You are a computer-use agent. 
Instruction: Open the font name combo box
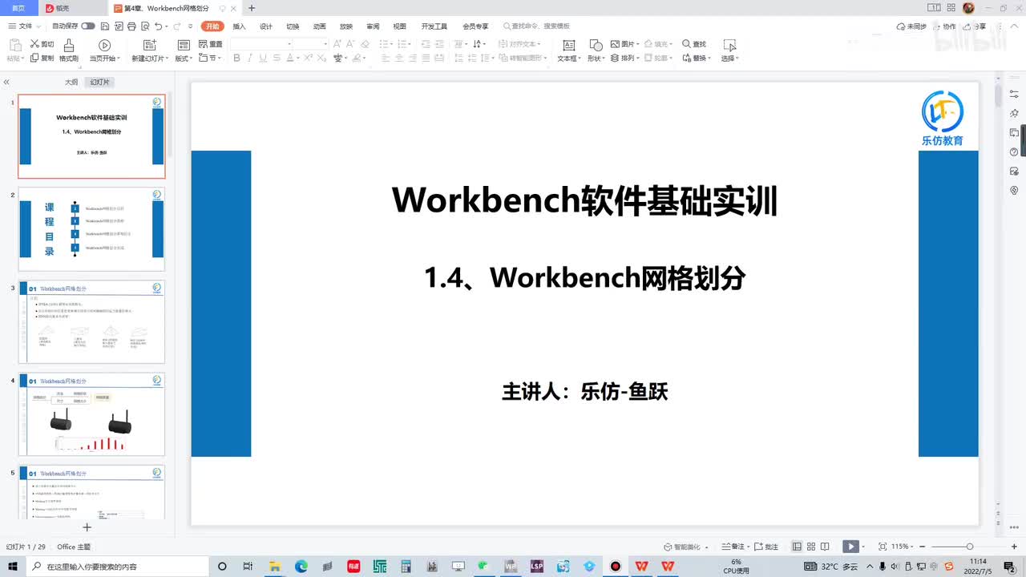[x=261, y=44]
